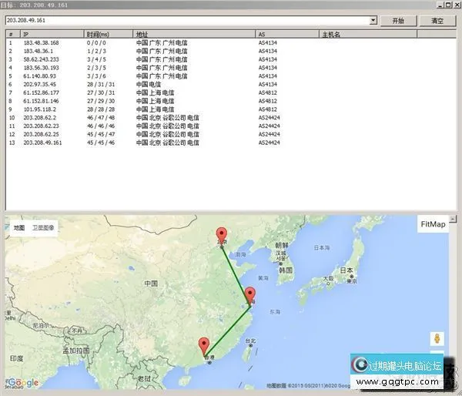Image resolution: width=462 pixels, height=396 pixels.
Task: Click the Shanghai map marker pin
Action: click(x=249, y=295)
